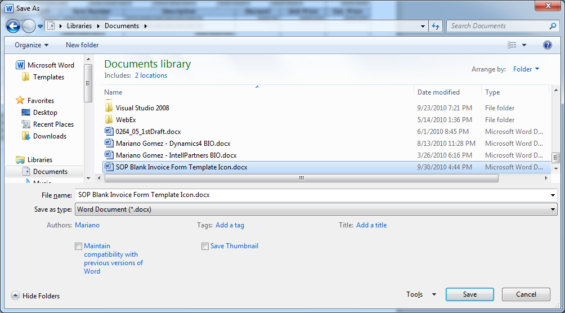Click the Word icon in title bar
565x313 pixels.
(10, 8)
